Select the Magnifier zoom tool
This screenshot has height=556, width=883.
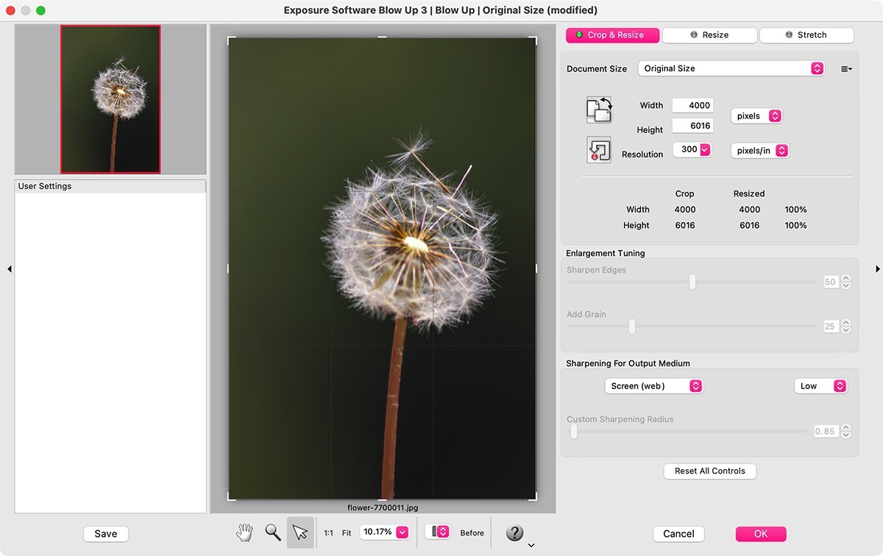click(273, 532)
